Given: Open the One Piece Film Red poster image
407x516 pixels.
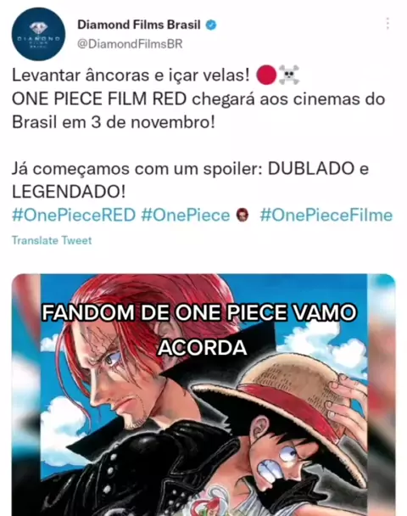Looking at the screenshot, I should pos(203,395).
